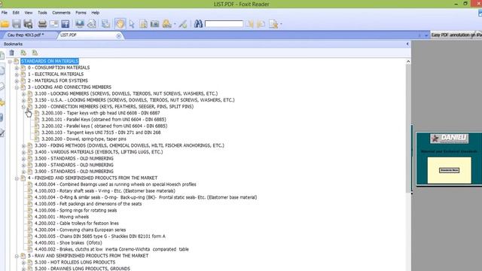Select the Hand tool
This screenshot has height=271, width=482.
tap(120, 24)
